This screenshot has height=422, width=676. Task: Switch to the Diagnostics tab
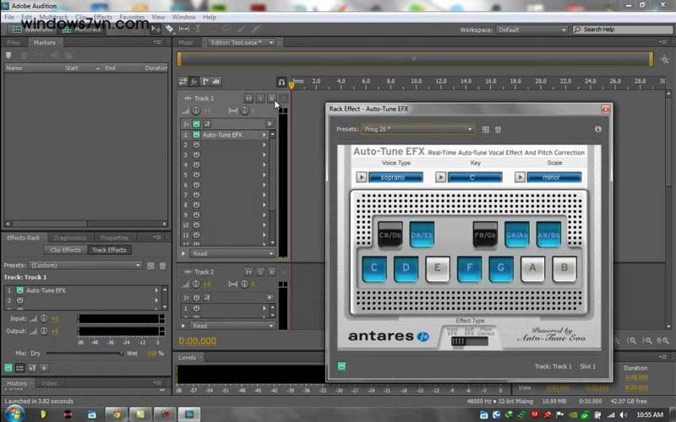(x=70, y=238)
